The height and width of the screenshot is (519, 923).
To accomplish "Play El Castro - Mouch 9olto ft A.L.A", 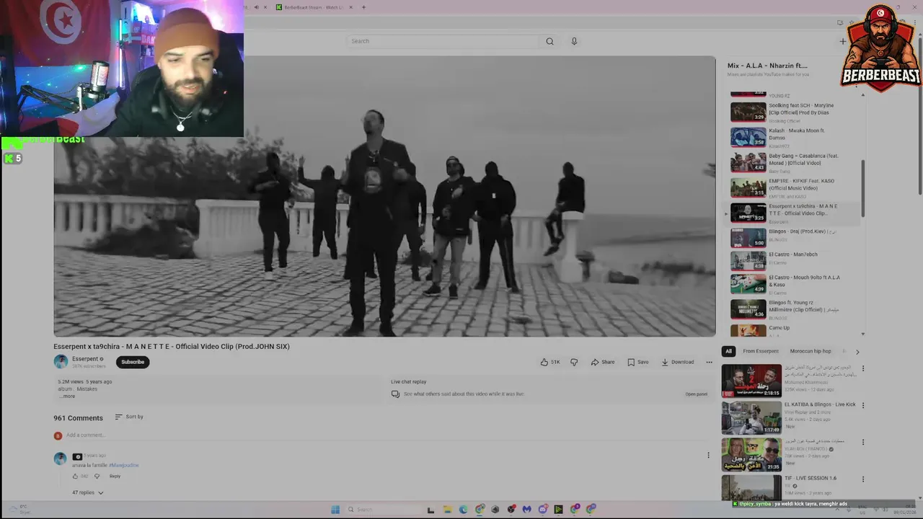I will point(793,284).
